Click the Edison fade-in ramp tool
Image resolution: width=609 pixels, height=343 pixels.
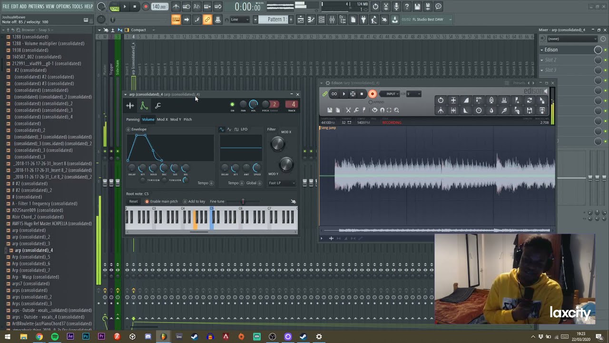[466, 101]
